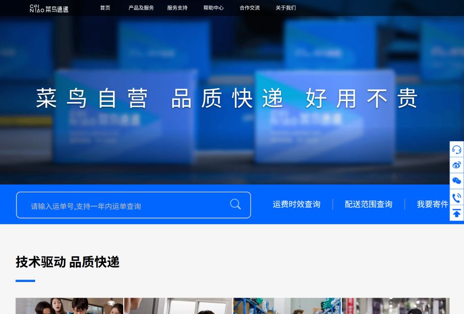
Task: Open the 首页 menu item
Action: [x=105, y=8]
